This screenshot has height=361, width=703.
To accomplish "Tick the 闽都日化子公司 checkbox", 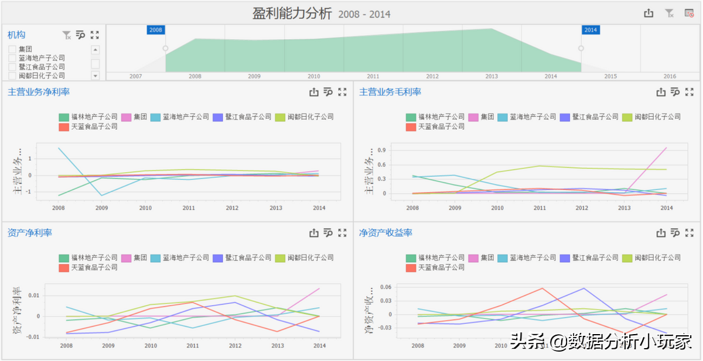I will 12,75.
